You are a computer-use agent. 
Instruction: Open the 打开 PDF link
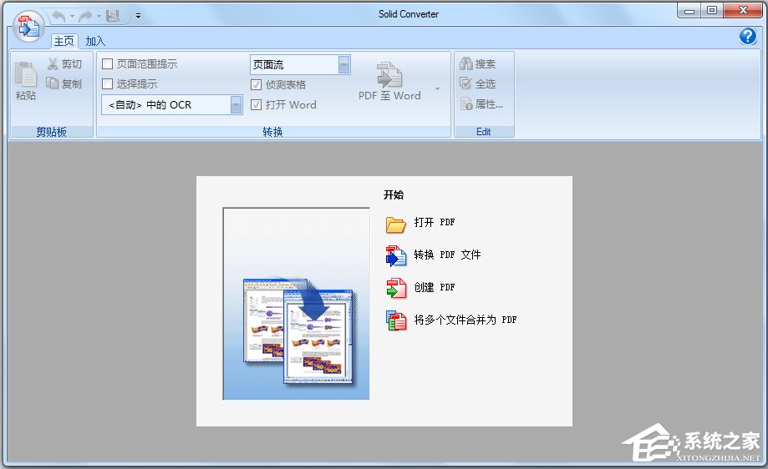pos(435,223)
